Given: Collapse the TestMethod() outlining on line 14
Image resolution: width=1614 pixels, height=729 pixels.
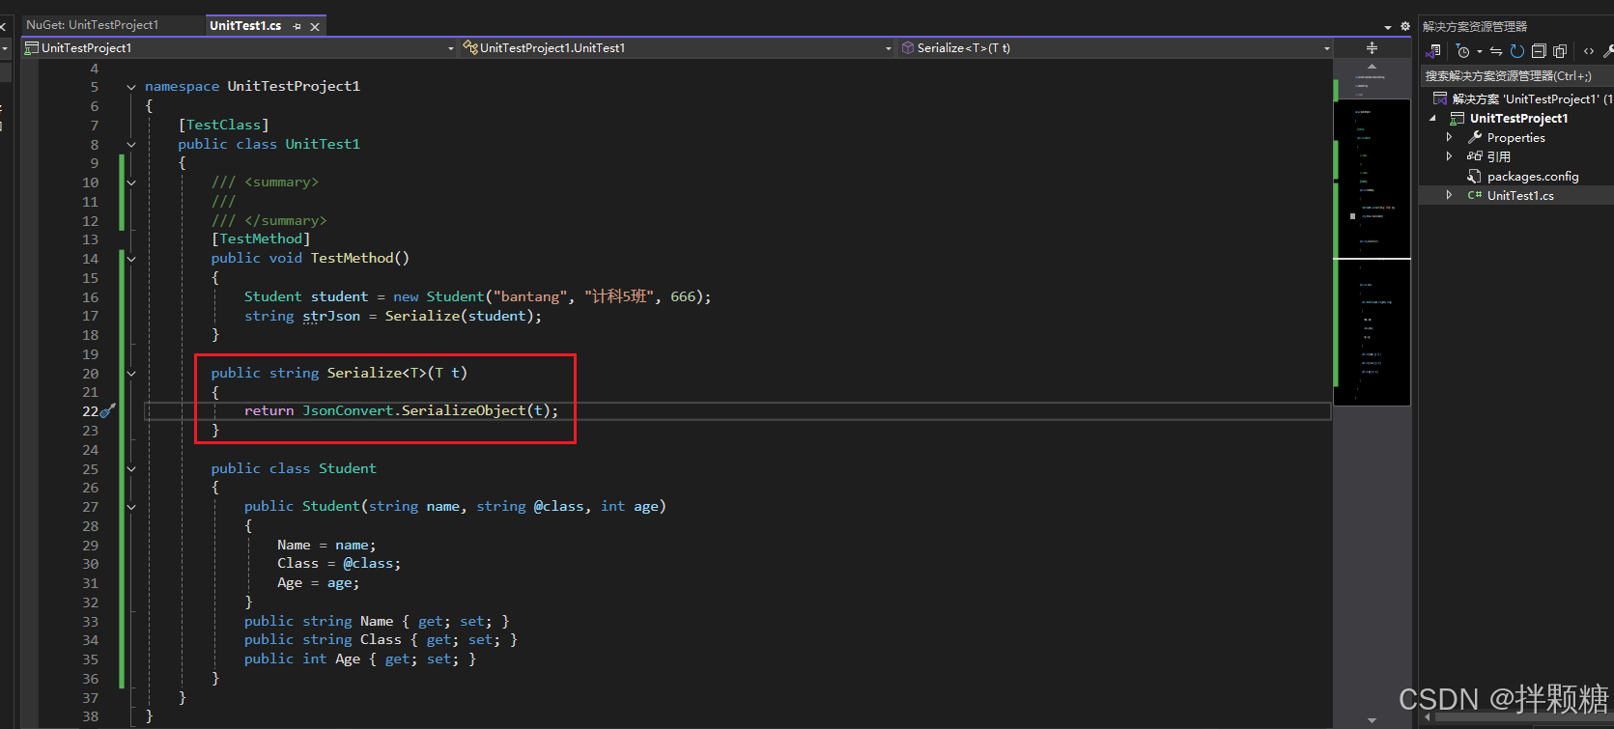Looking at the screenshot, I should tap(131, 259).
